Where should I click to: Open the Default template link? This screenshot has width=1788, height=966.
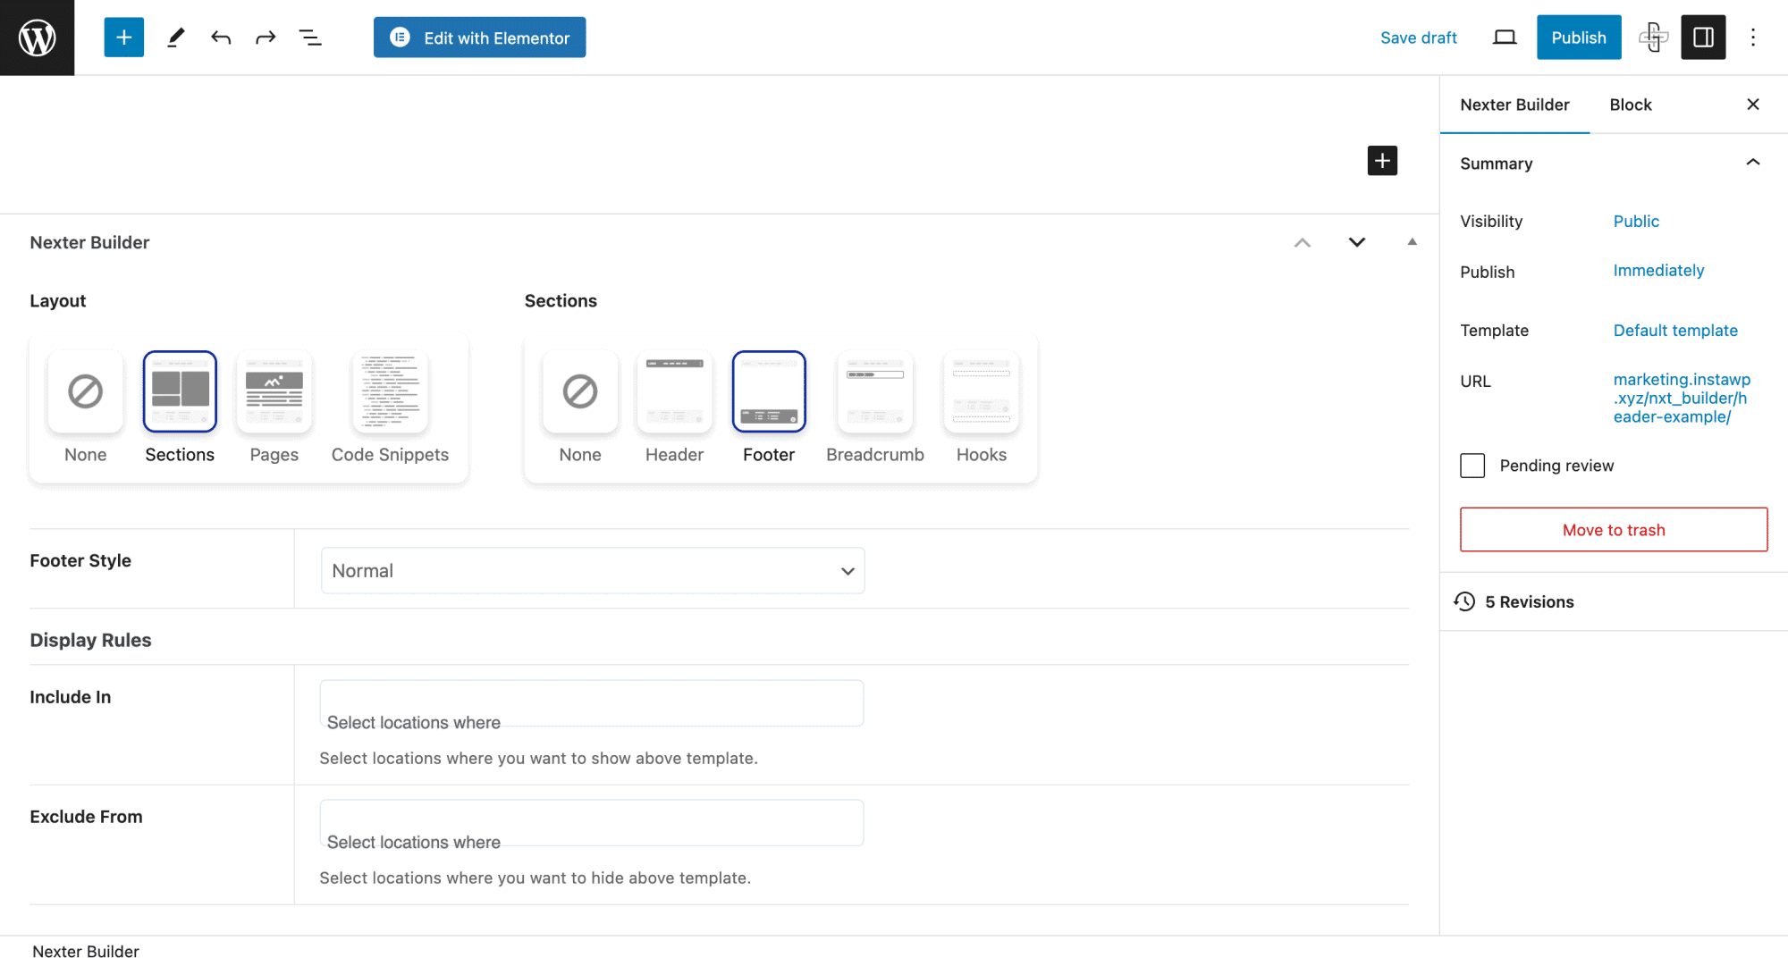[1675, 330]
